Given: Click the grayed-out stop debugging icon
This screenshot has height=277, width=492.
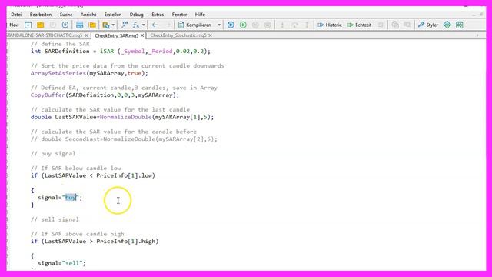Looking at the screenshot, I should point(268,25).
